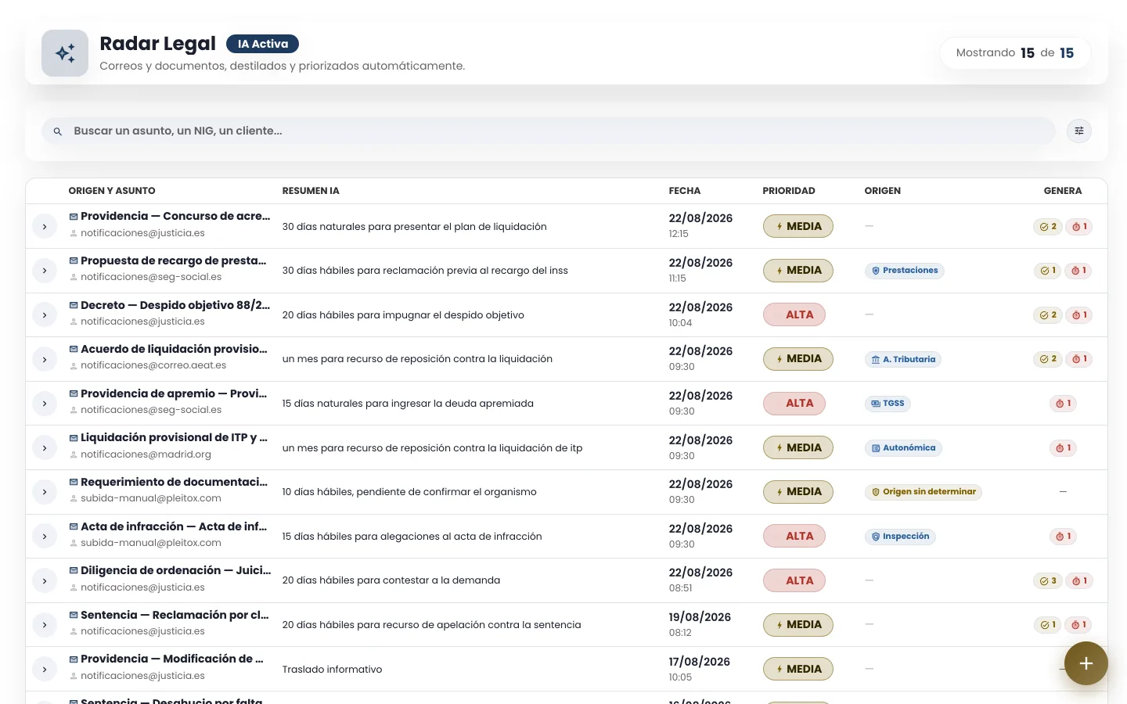Click sender notificaciones@correo.aeat.es

(153, 365)
